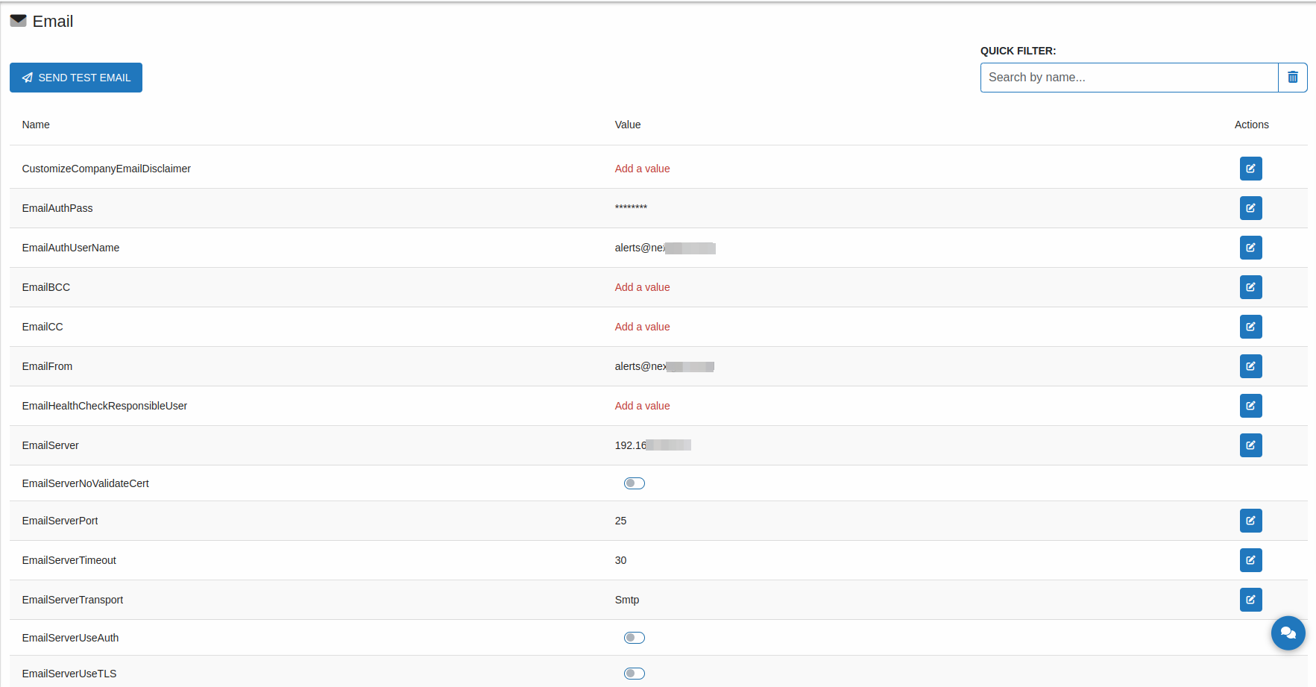
Task: Enable EmailServerUseAuth switch
Action: [x=634, y=638]
